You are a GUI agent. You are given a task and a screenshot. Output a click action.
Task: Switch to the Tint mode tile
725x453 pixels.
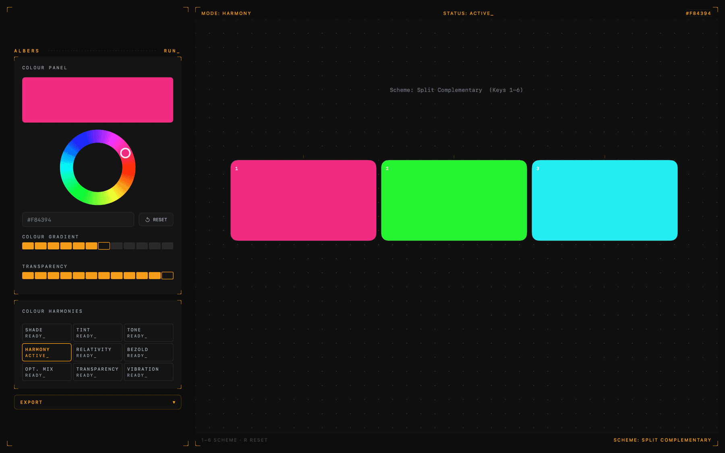97,333
